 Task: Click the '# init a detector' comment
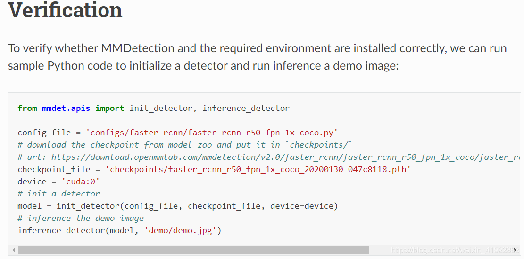coord(59,194)
